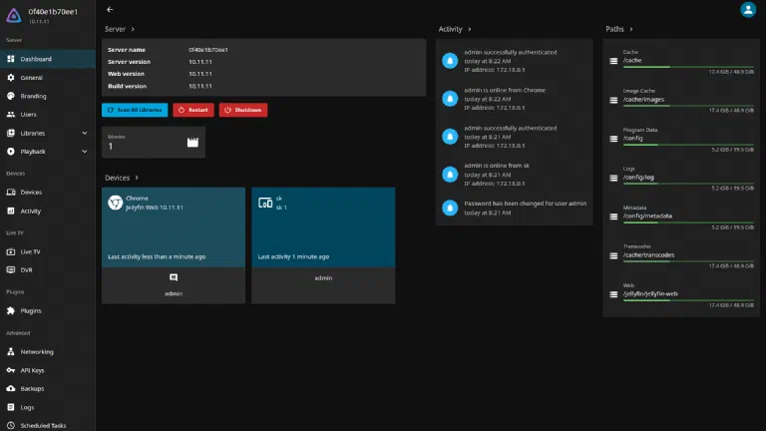
Task: Click the storage icon beside /cache path
Action: (613, 61)
